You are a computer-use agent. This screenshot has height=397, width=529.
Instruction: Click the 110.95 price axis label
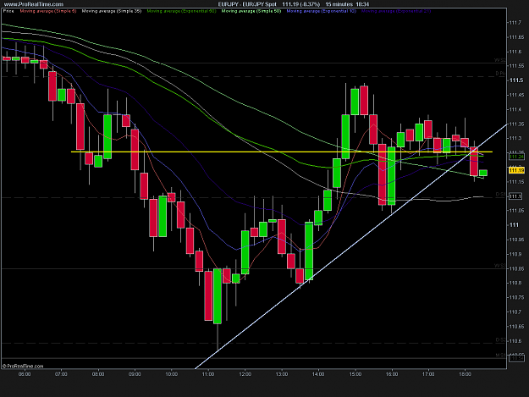[516, 240]
